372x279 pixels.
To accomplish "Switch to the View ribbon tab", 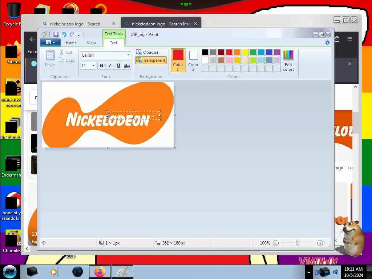I will [91, 43].
